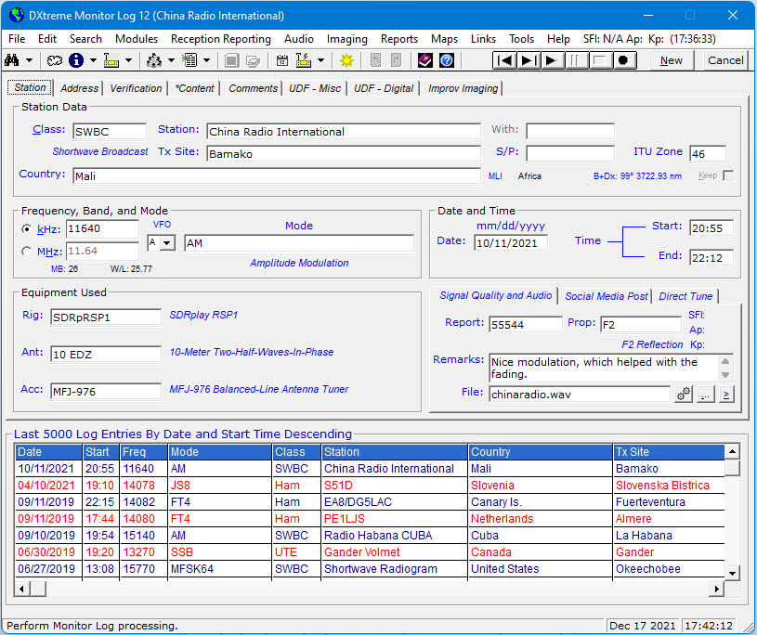Click the Station column header in log
This screenshot has width=757, height=635.
click(x=395, y=451)
